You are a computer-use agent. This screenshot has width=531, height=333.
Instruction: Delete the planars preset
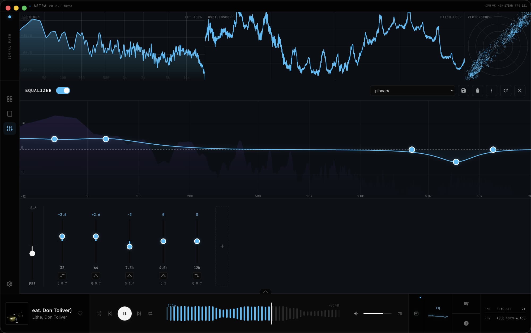(477, 90)
